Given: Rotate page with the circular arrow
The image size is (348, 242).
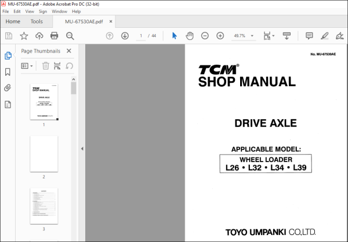Looking at the screenshot, I should [x=69, y=66].
